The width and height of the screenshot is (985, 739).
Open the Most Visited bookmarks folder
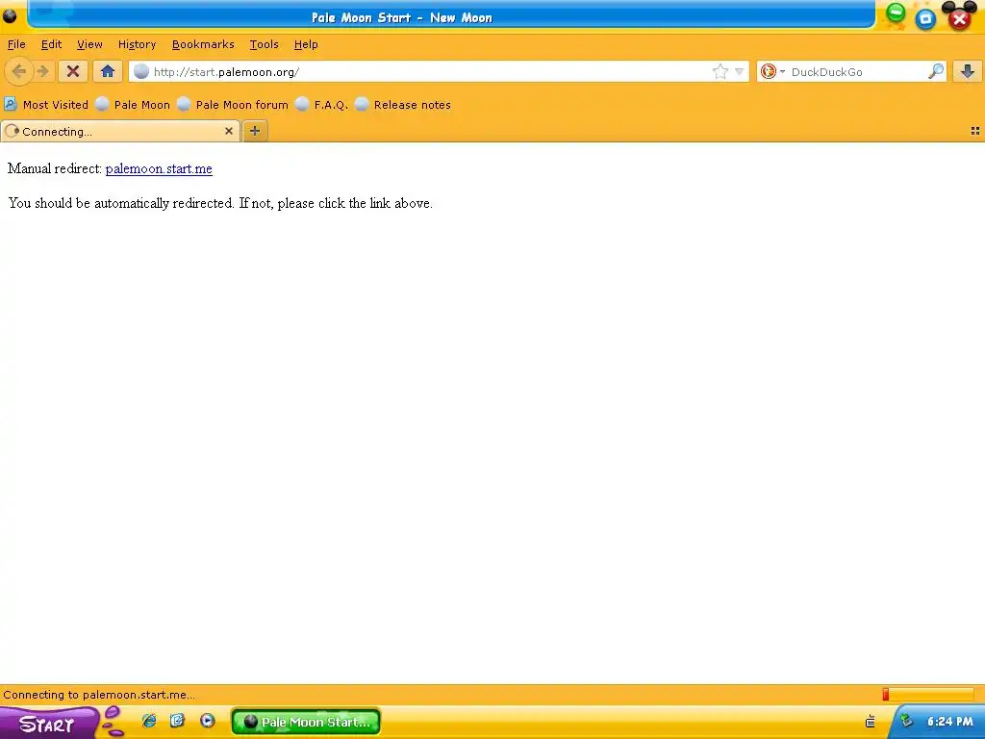pos(46,105)
